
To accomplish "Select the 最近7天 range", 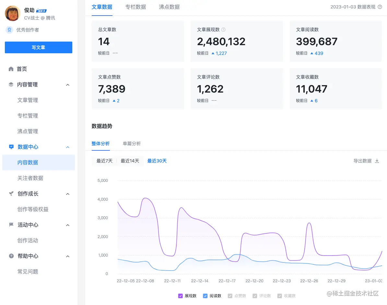I will (x=104, y=161).
